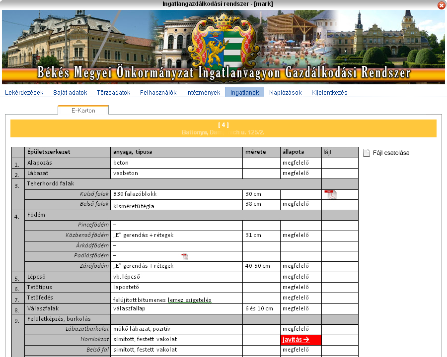Click felújított bitumenes lemez szigetelés cell
The height and width of the screenshot is (357, 447).
point(176,298)
